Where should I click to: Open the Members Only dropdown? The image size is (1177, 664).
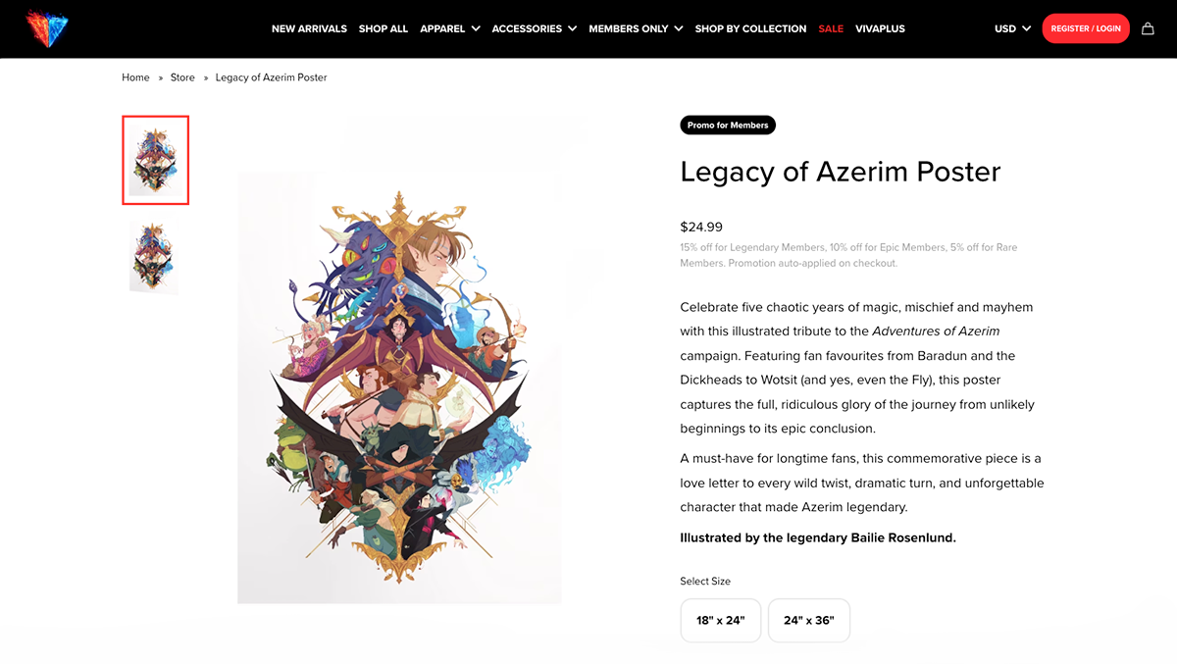click(x=636, y=28)
